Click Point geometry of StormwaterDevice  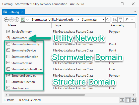coord(113,50)
